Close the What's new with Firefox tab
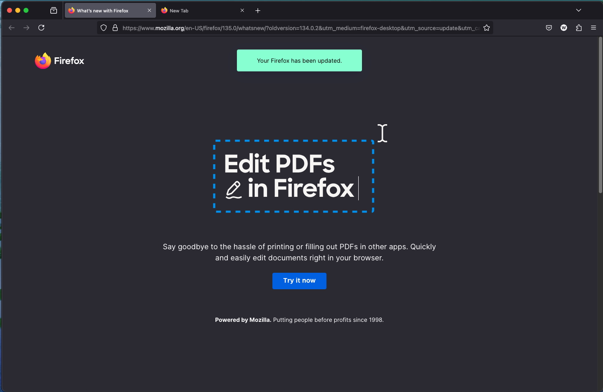The height and width of the screenshot is (392, 603). pos(149,10)
